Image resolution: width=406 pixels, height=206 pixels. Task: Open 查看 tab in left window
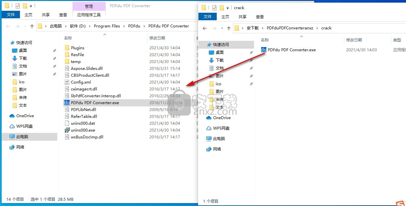click(63, 15)
